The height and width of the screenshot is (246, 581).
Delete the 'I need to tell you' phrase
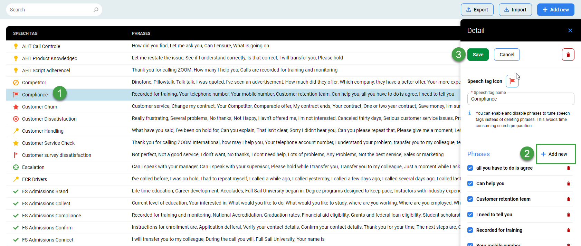click(x=568, y=215)
